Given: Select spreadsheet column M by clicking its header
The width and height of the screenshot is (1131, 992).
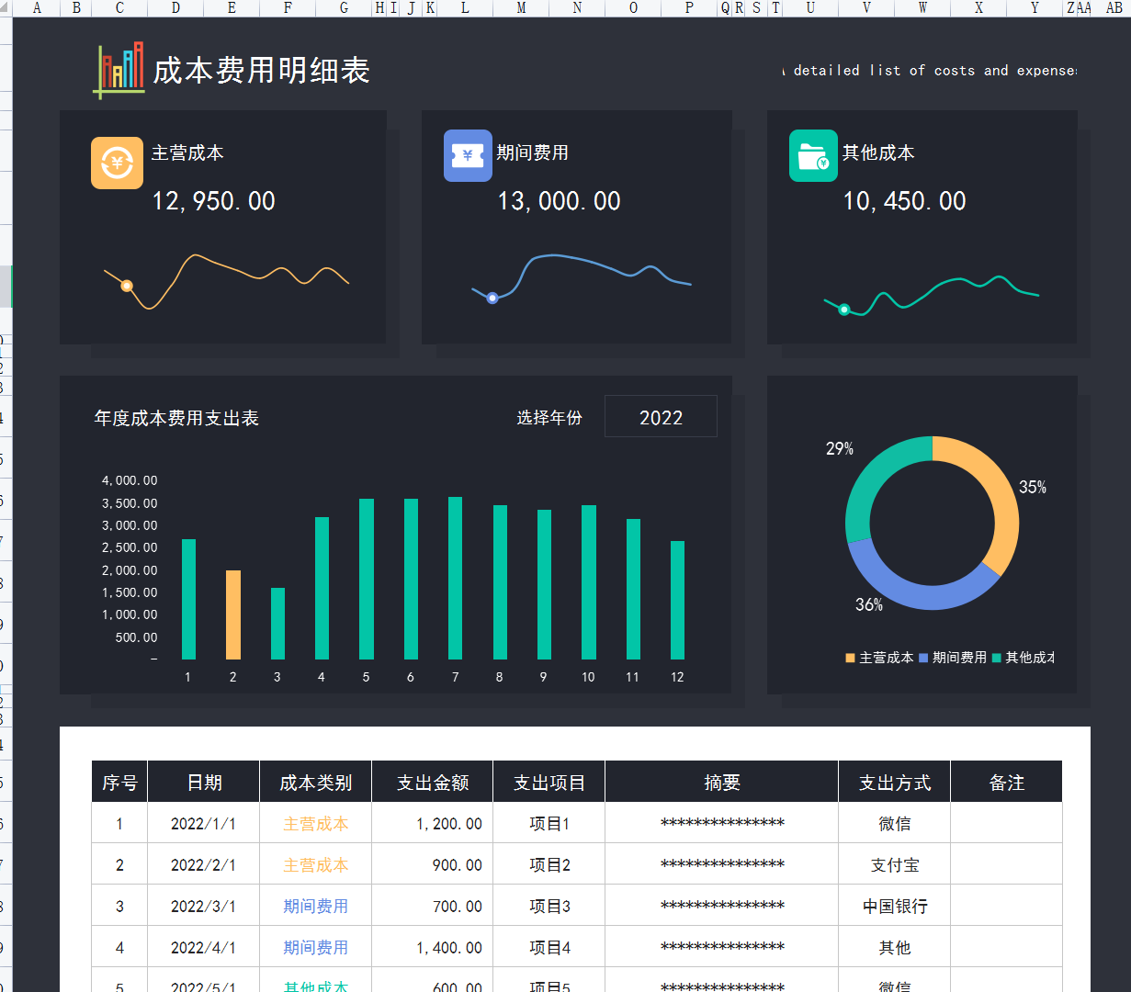Looking at the screenshot, I should pyautogui.click(x=520, y=8).
